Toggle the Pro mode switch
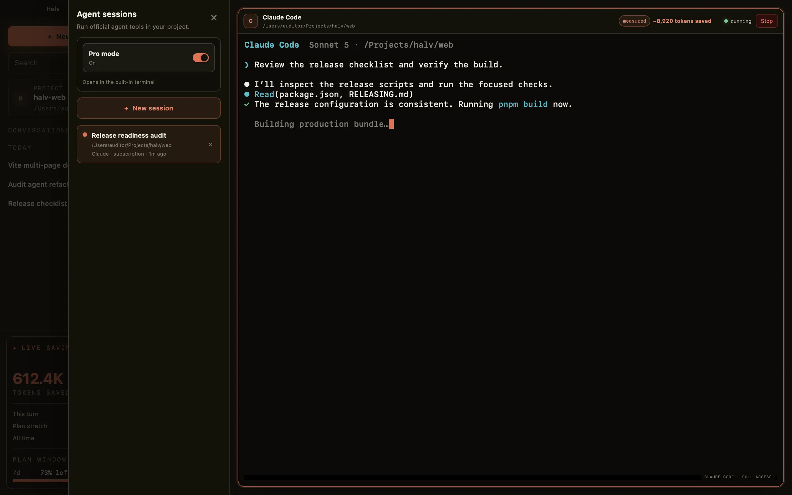 pyautogui.click(x=200, y=58)
